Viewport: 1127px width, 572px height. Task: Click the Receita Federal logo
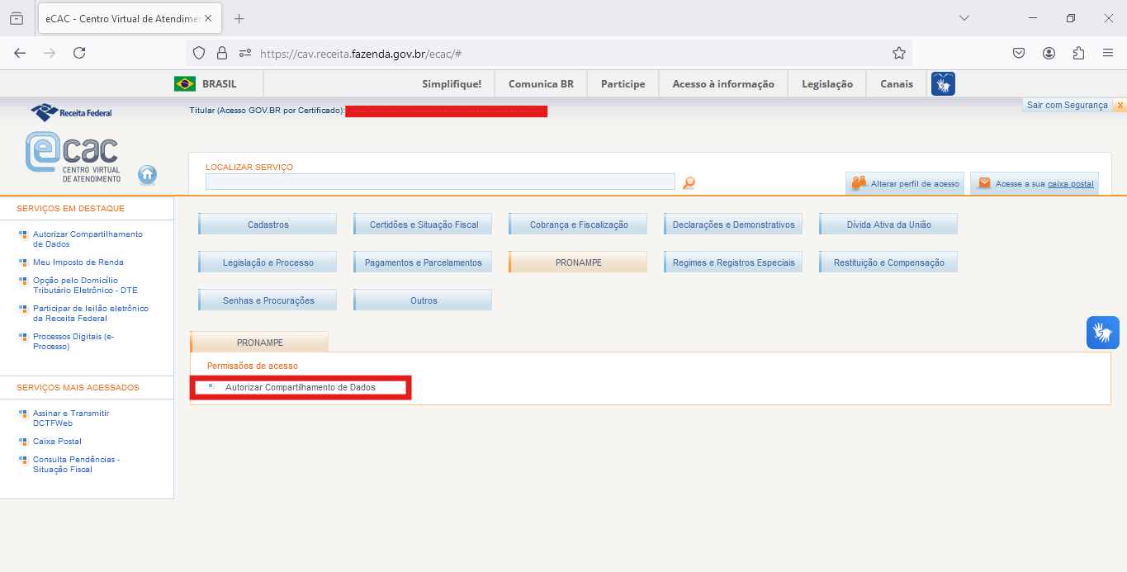pyautogui.click(x=71, y=111)
